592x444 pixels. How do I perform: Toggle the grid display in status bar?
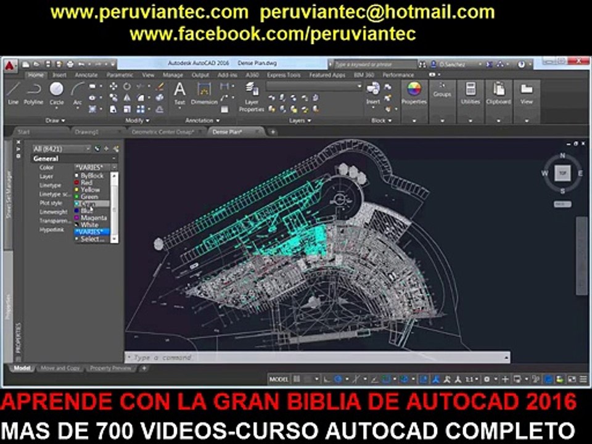pos(297,379)
